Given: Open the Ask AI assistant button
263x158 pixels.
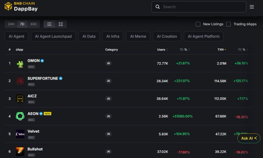Looking at the screenshot, I should pyautogui.click(x=249, y=138).
